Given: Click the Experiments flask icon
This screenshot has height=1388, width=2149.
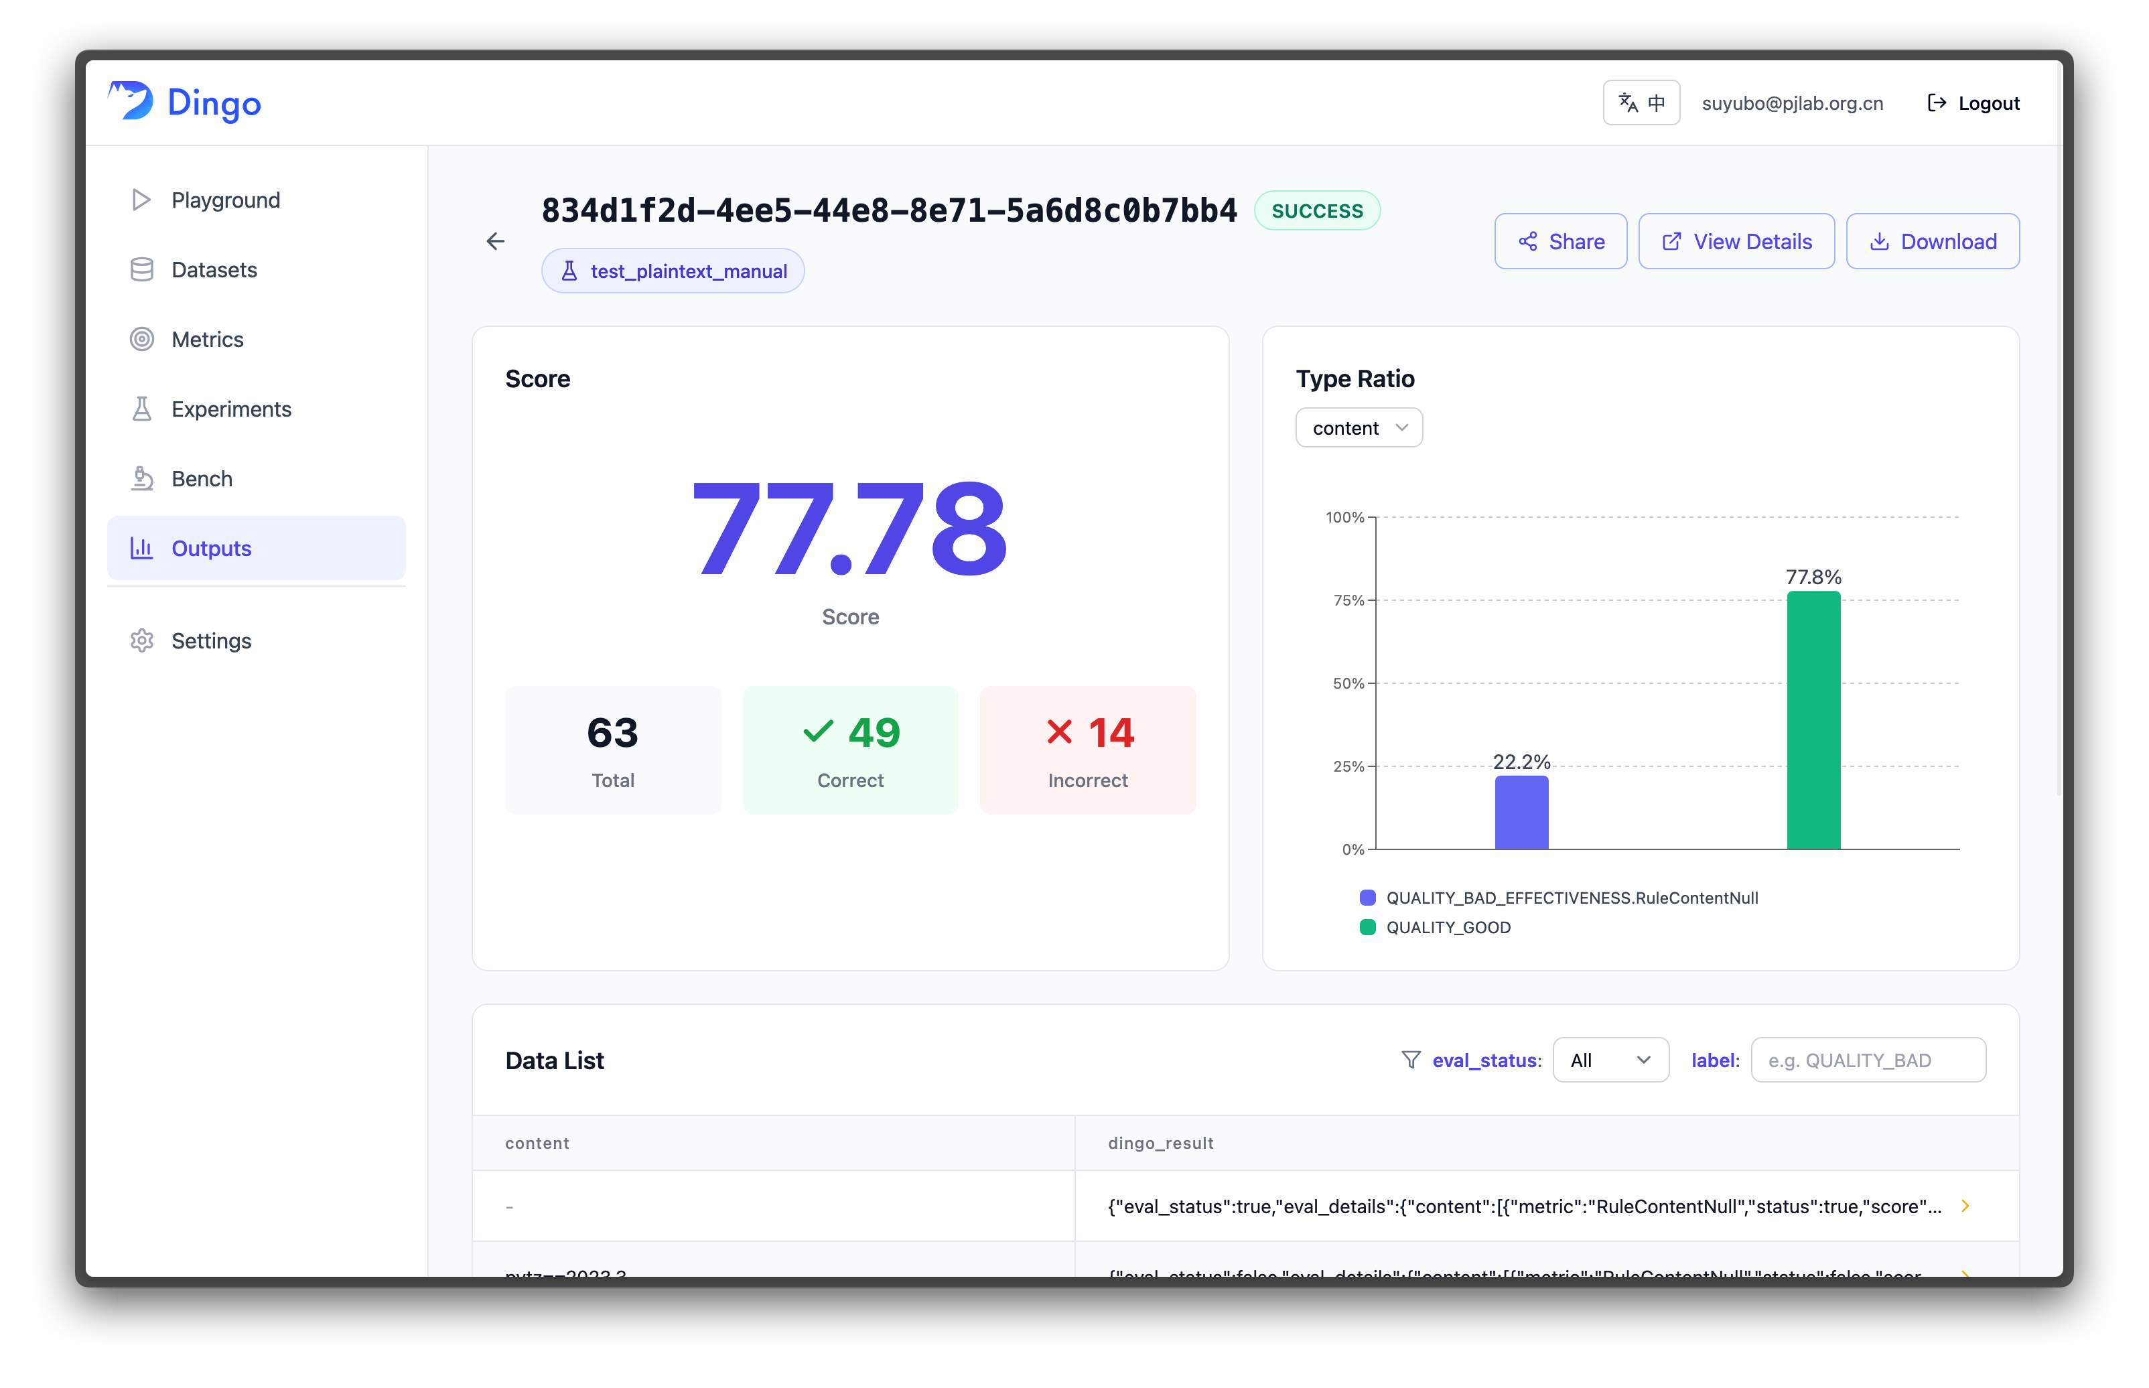Looking at the screenshot, I should coord(141,409).
